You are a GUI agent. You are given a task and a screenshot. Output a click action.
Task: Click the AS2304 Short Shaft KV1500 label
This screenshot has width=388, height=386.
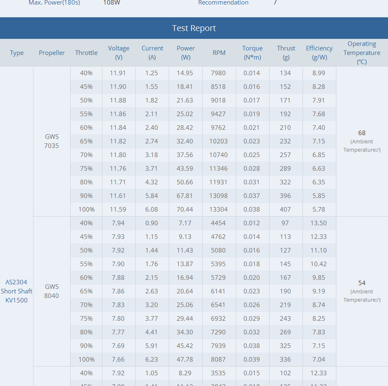pos(17,291)
